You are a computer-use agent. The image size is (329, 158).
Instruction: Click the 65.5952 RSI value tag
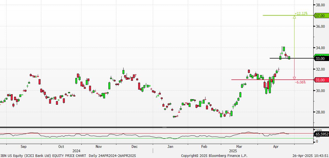tap(322, 134)
